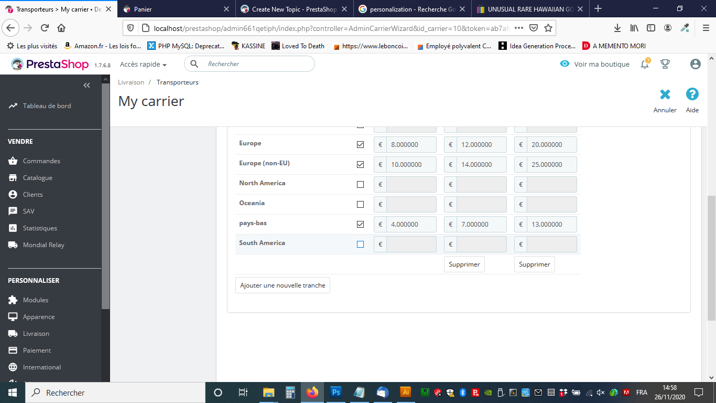The image size is (716, 403).
Task: Click the Windows taskbar Rechercher search box
Action: pos(115,393)
